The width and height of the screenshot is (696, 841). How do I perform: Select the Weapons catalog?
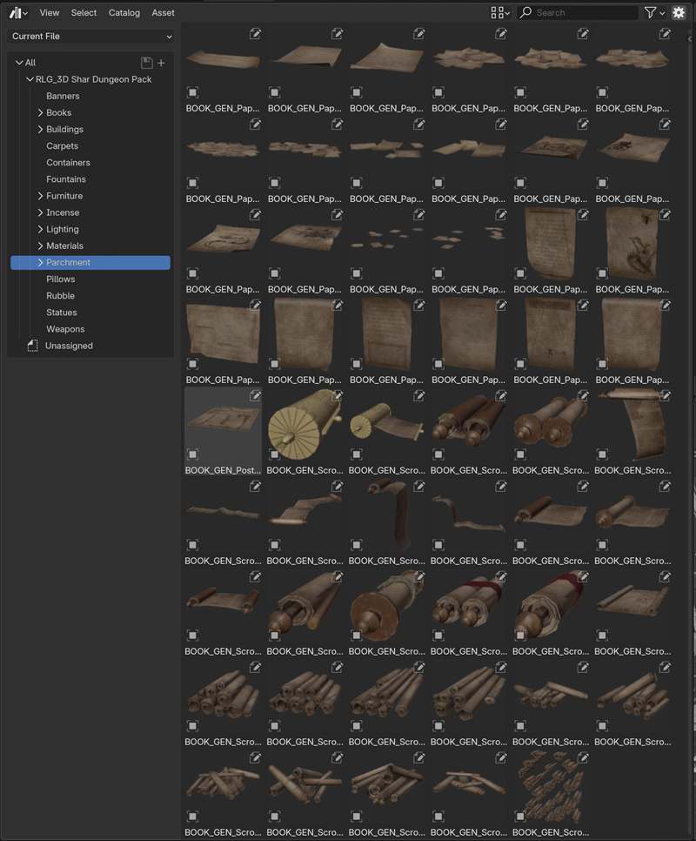(64, 329)
